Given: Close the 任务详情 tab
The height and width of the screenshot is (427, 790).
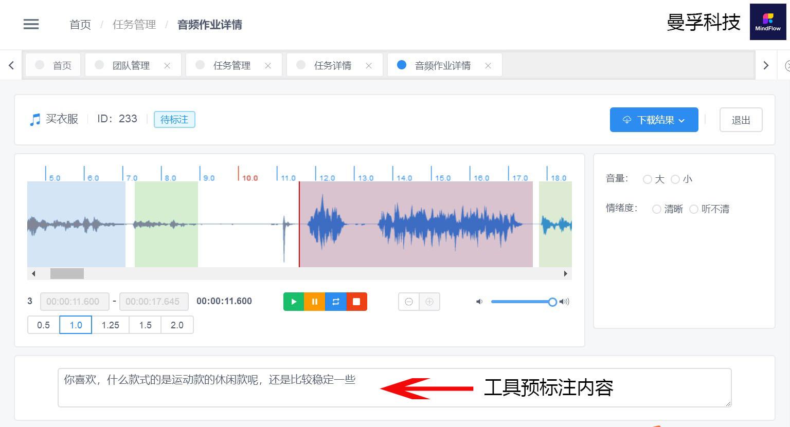Looking at the screenshot, I should (x=369, y=66).
